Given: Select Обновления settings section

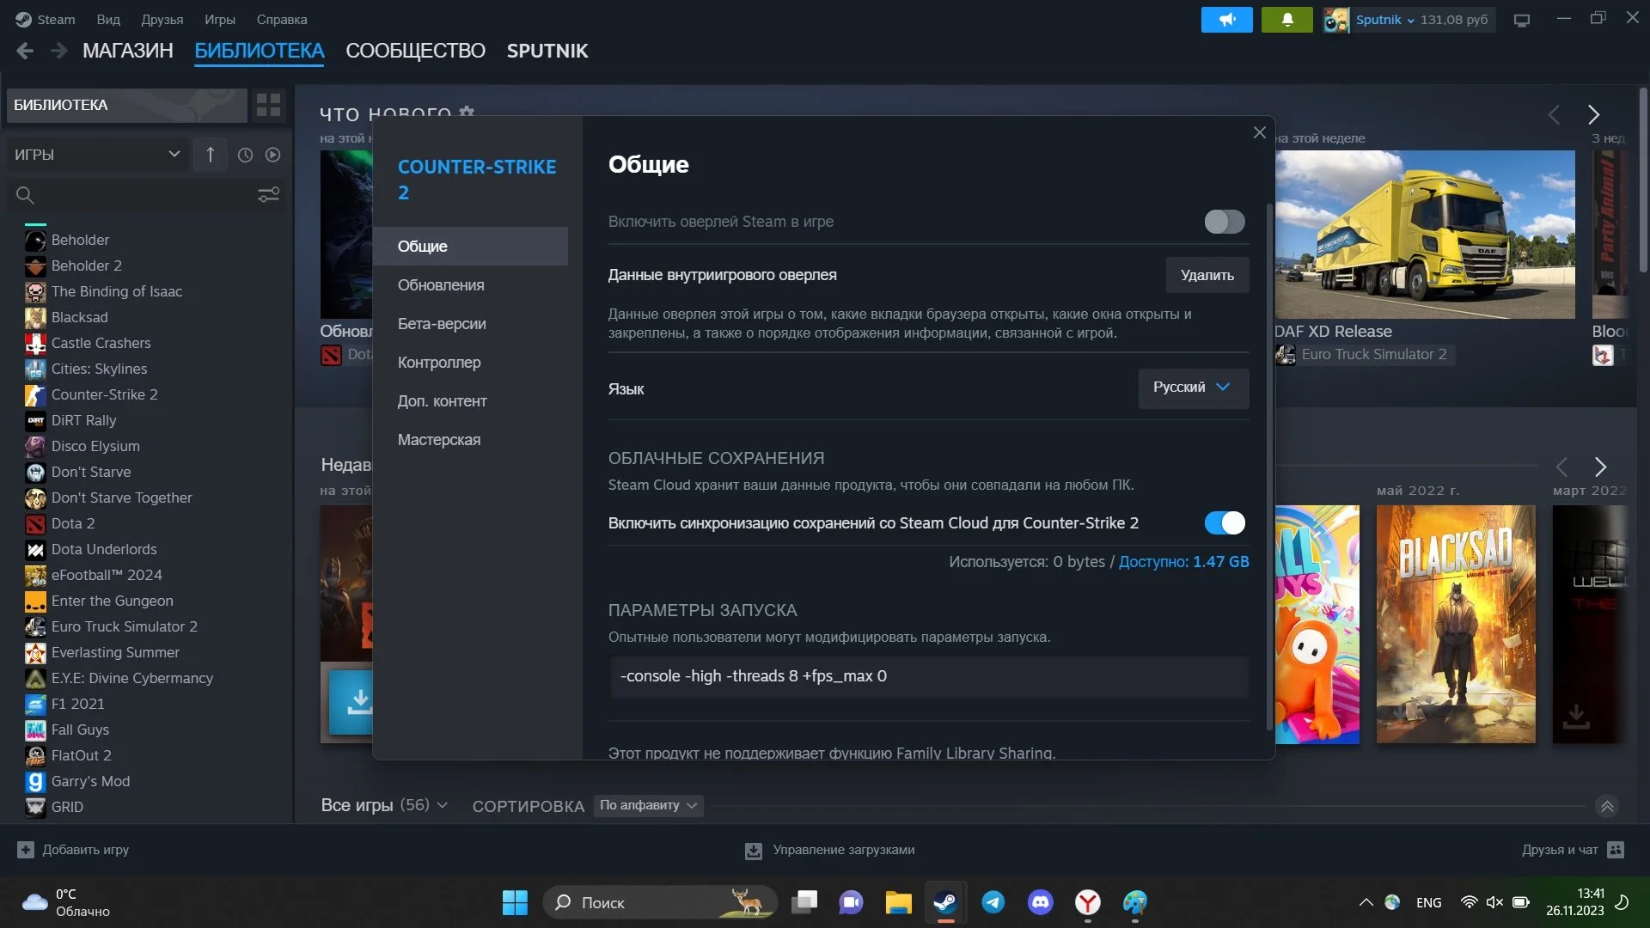Looking at the screenshot, I should pos(470,285).
